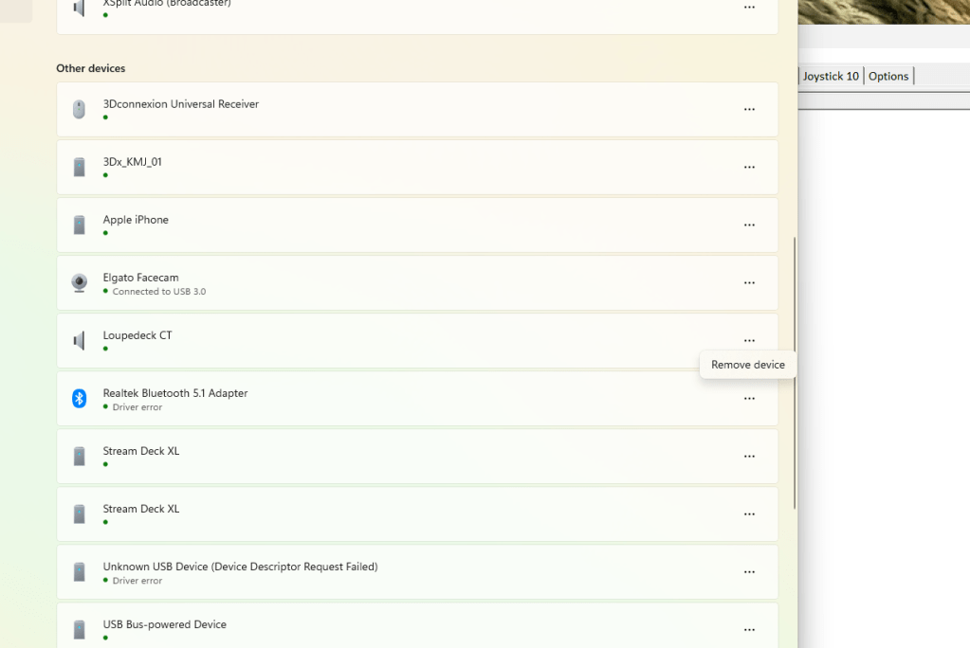This screenshot has height=648, width=970.
Task: Click the Connected to USB 3.0 status
Action: click(x=159, y=291)
